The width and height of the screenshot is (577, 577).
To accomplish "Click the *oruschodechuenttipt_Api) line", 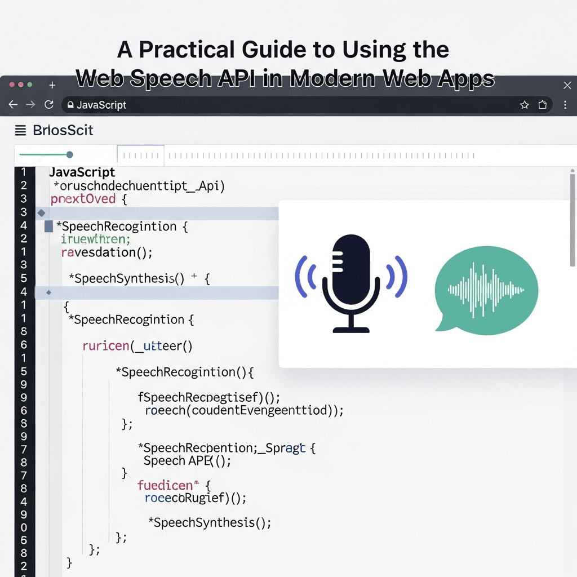I will [x=139, y=186].
